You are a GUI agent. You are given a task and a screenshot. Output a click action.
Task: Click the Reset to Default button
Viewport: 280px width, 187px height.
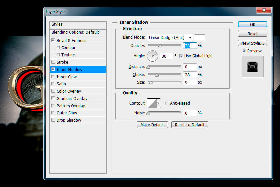(190, 125)
